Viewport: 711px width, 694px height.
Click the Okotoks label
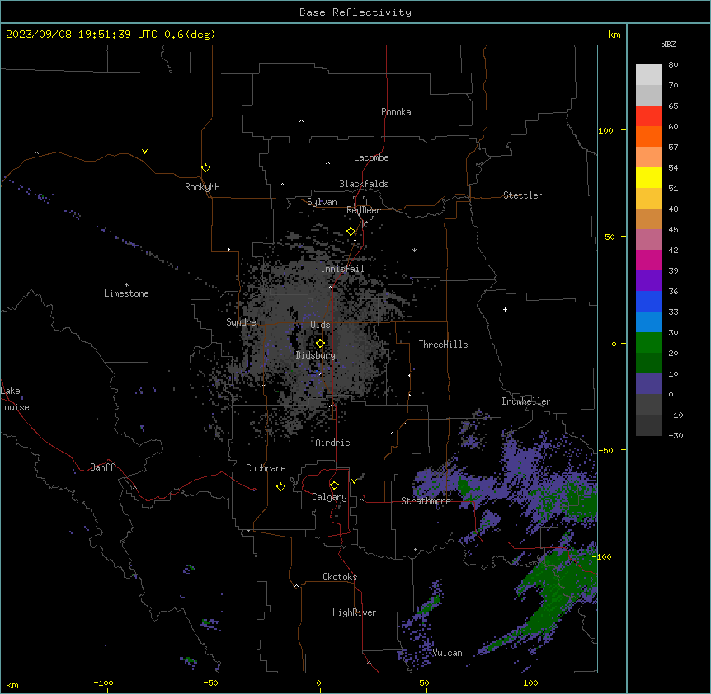click(x=340, y=577)
